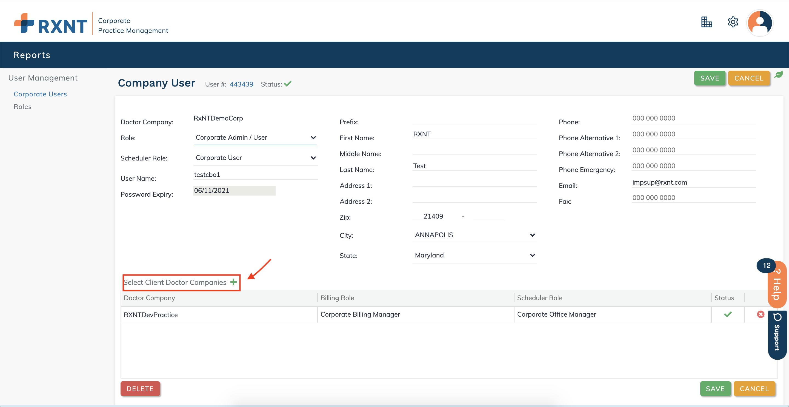Viewport: 789px width, 407px height.
Task: Open the settings gear icon
Action: 733,22
